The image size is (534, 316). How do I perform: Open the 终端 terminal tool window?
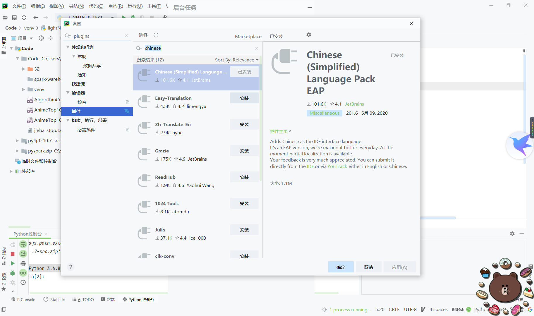(108, 300)
